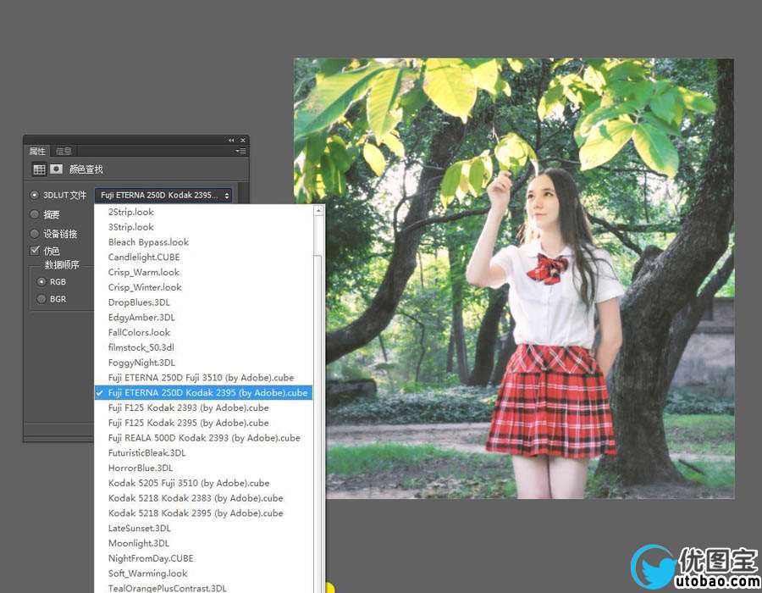Choose 3Strip.look from the list
762x593 pixels.
coord(203,227)
